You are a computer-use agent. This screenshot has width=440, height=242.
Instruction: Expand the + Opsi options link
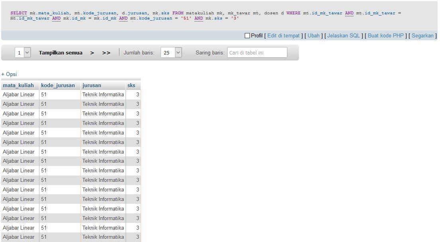[x=9, y=74]
